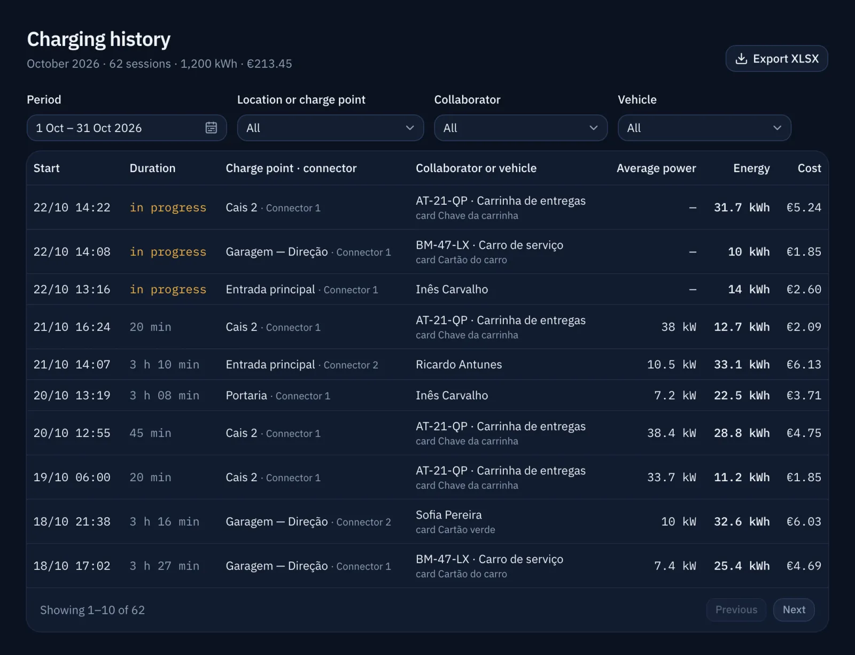The width and height of the screenshot is (855, 655).
Task: Click Showing 1–10 of 62 text
Action: (92, 610)
